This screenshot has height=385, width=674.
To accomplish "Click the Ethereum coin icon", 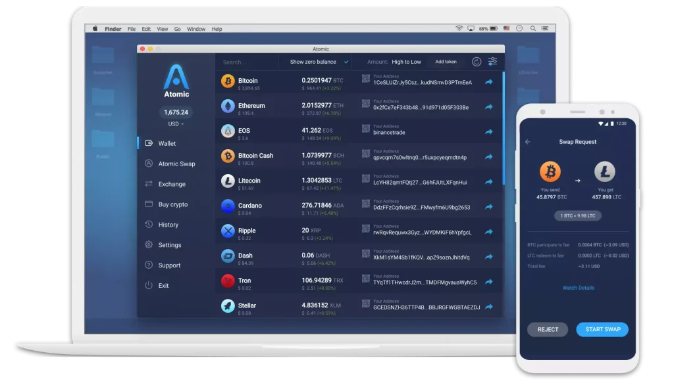I will pyautogui.click(x=228, y=105).
